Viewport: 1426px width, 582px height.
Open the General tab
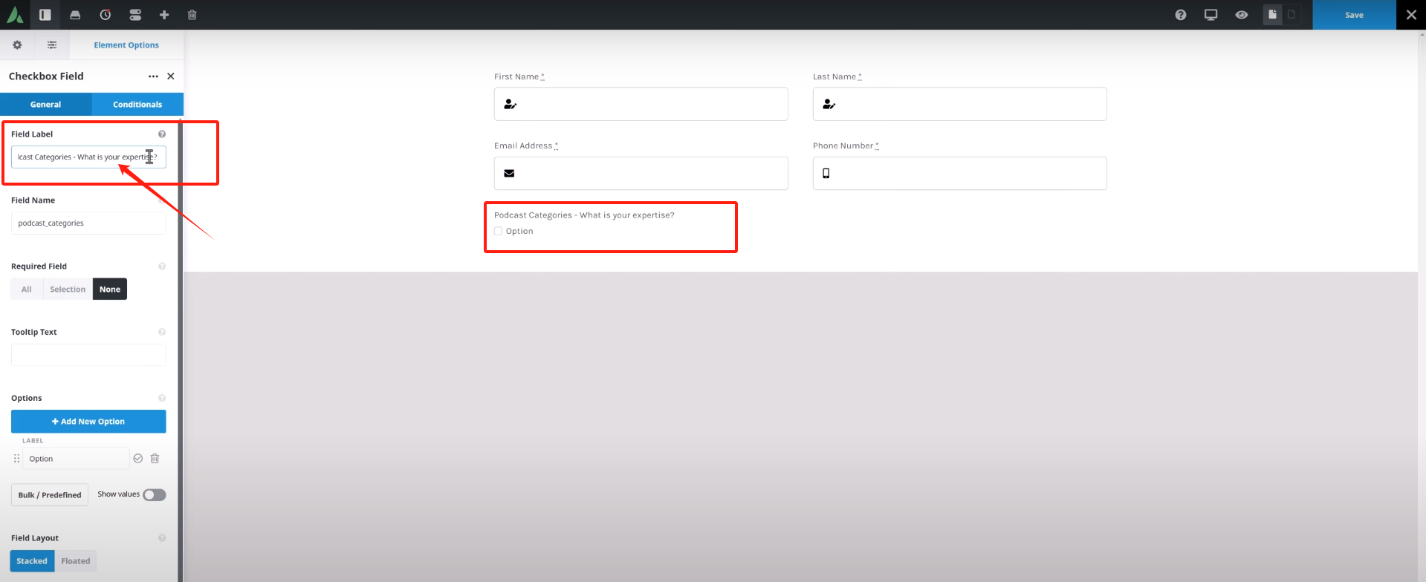[46, 105]
